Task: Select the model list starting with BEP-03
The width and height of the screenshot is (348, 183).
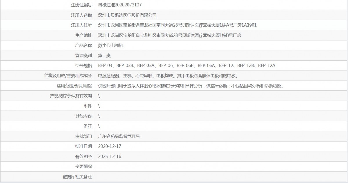Action: point(187,66)
